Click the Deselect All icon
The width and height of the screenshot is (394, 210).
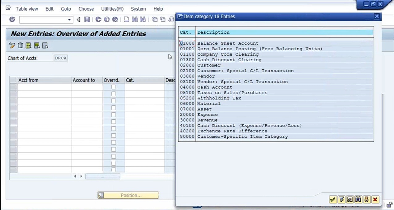pos(45,46)
